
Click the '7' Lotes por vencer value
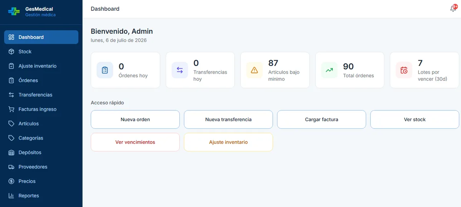point(420,63)
